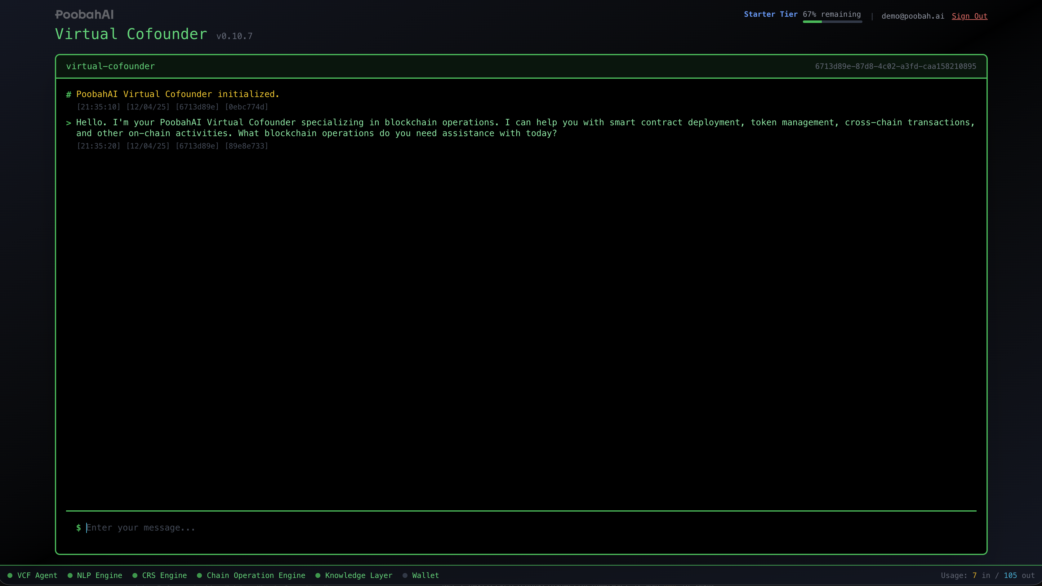Image resolution: width=1042 pixels, height=586 pixels.
Task: Click the yellow initialization marker symbol
Action: pyautogui.click(x=69, y=94)
